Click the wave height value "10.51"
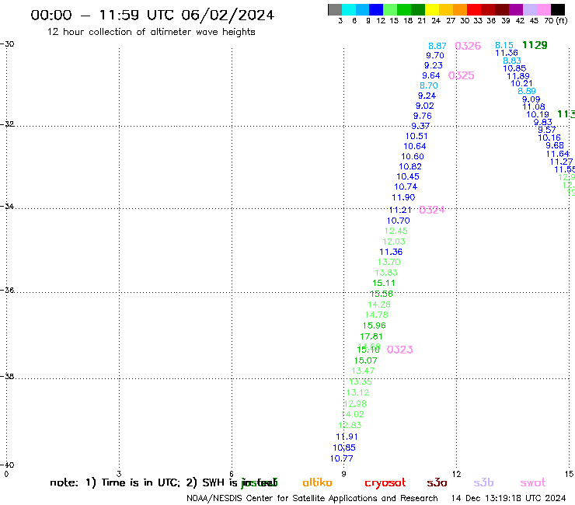 pos(416,136)
